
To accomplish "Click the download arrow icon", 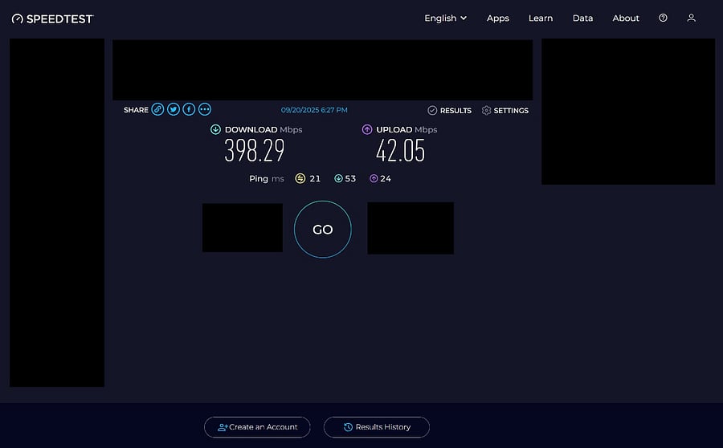I will (215, 129).
